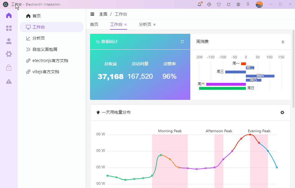The image size is (295, 188).
Task: Click the warning triangle icon in left rail
Action: pos(9,81)
